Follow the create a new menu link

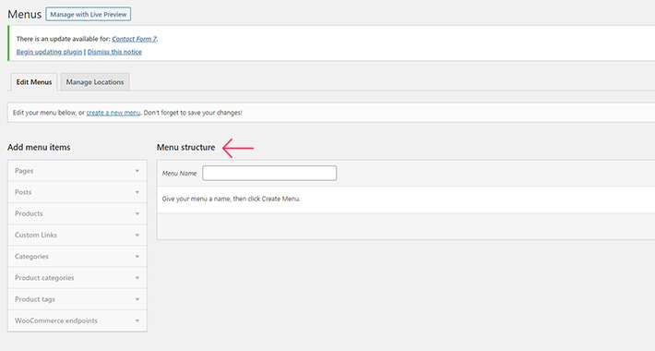[113, 113]
